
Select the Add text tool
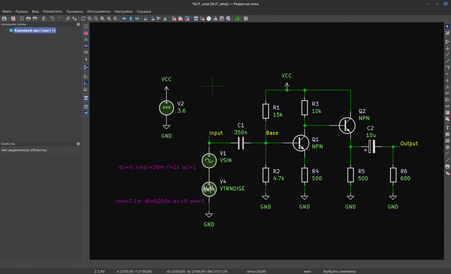pos(447,128)
